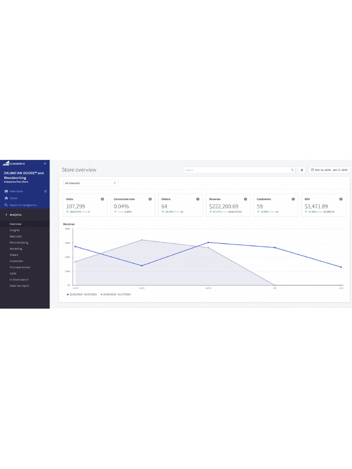
Task: Toggle legend 01/01/2024 - 01/17/2024 series
Action: (115, 294)
